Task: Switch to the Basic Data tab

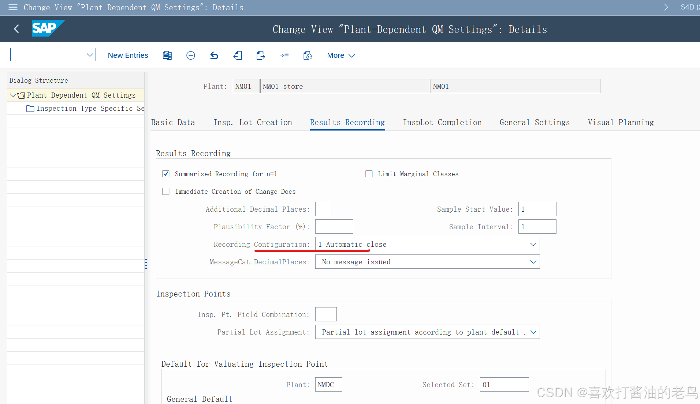Action: click(173, 122)
